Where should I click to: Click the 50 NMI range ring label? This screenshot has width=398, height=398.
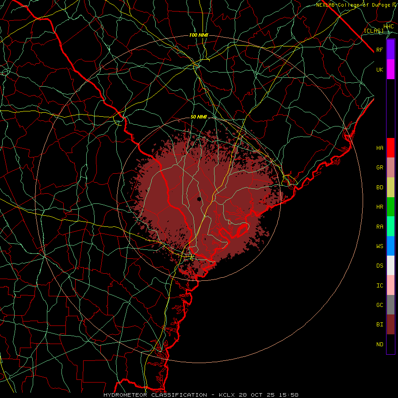199,117
